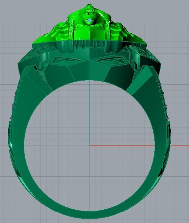The width and height of the screenshot is (189, 223).
Task: Select the blue gemstone atop the ring ornament
Action: coord(89,21)
